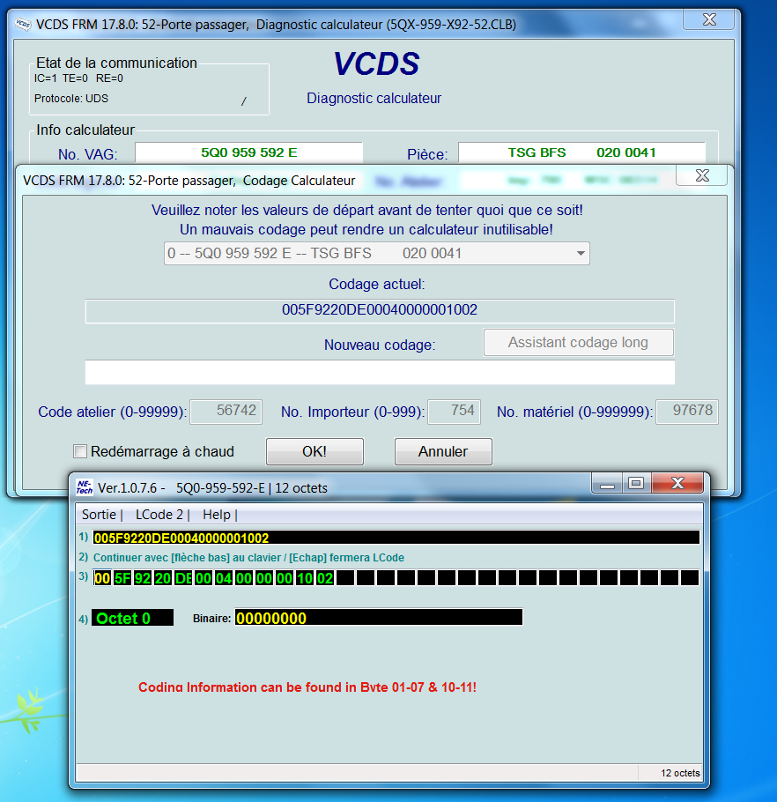Enable the Redémarrage à chaud checkbox
The image size is (777, 802).
(x=81, y=451)
